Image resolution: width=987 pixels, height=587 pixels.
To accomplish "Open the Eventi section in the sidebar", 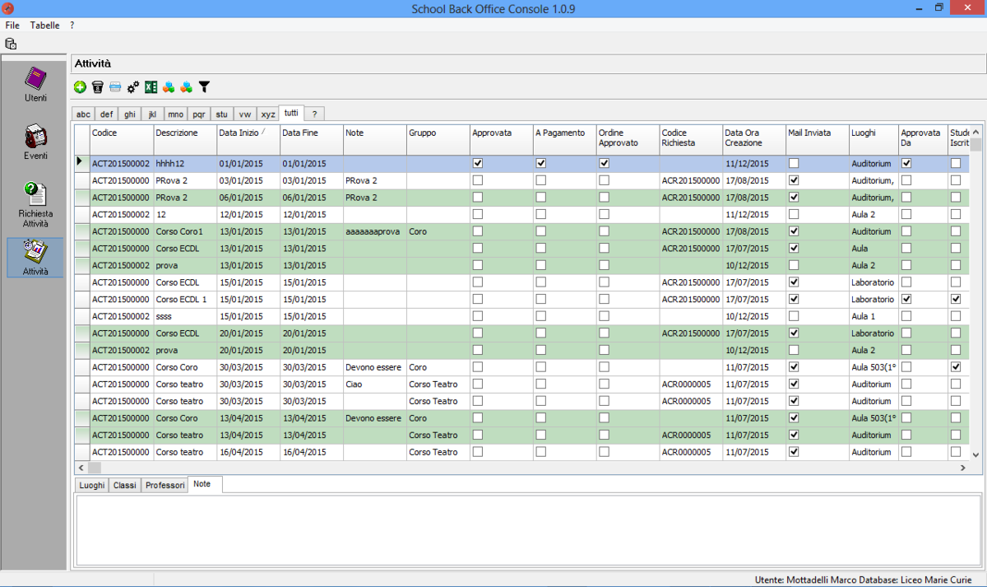I will coord(35,142).
